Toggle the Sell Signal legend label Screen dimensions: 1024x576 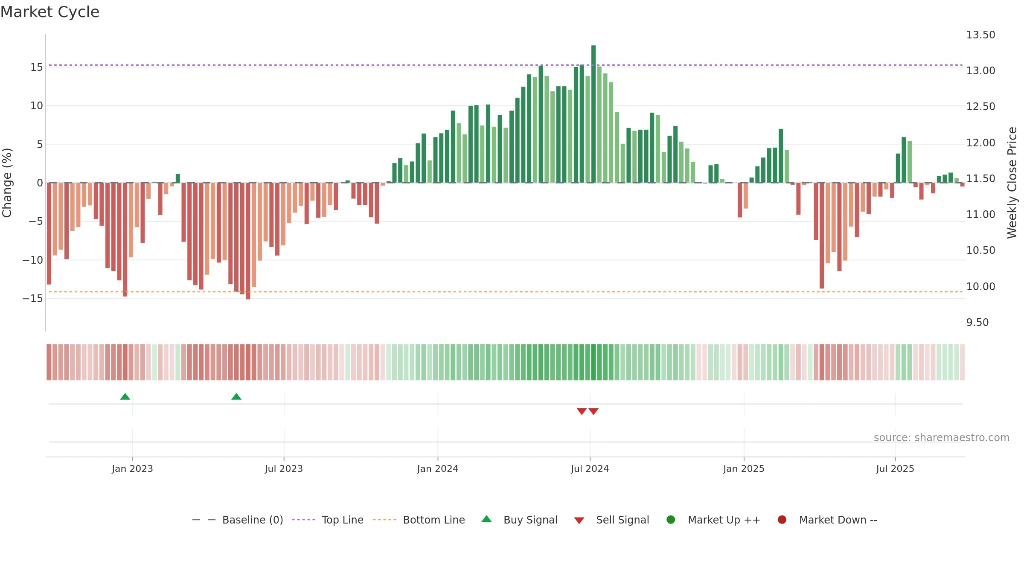[x=623, y=520]
